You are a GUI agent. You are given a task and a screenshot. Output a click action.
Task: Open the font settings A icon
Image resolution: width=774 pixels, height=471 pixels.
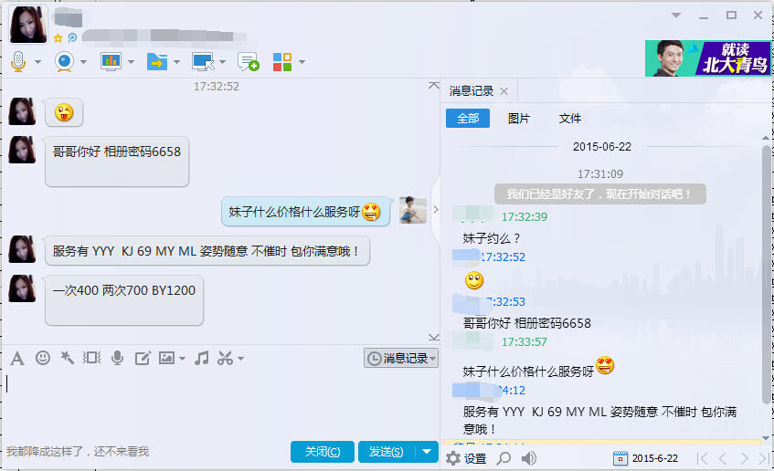pos(17,359)
